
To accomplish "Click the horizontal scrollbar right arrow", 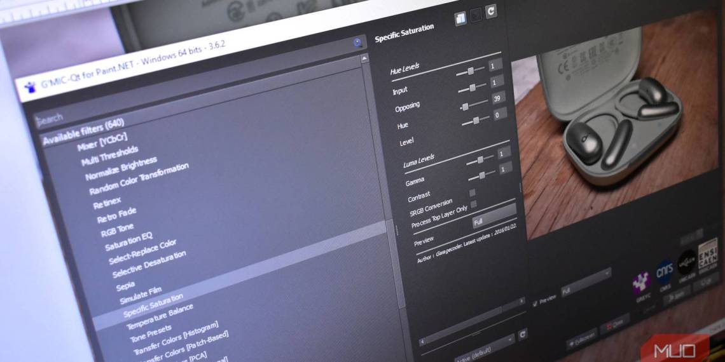I will pos(522,300).
